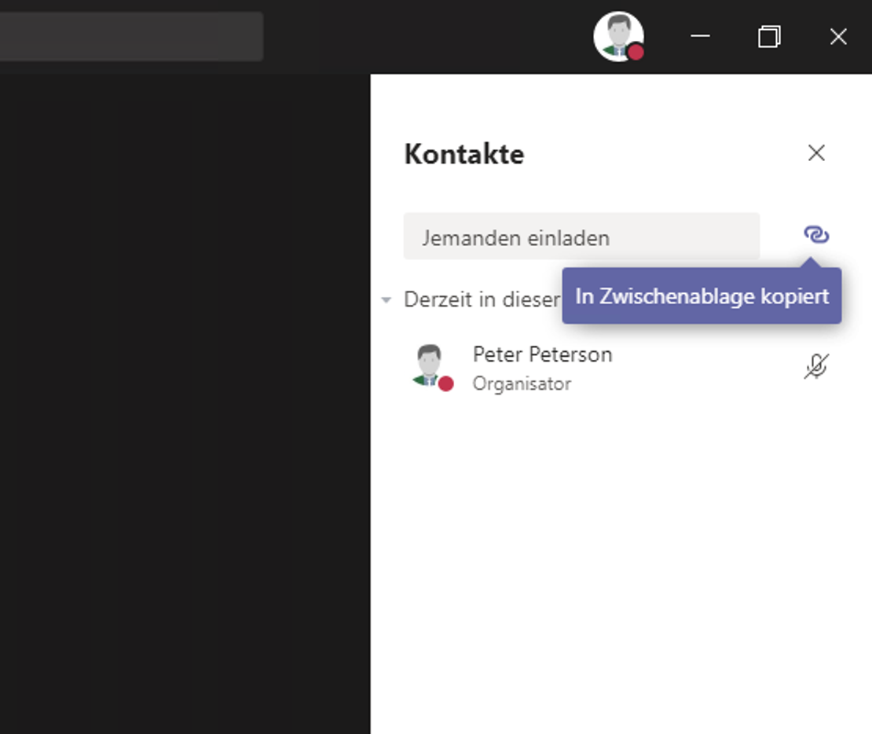Copy the meeting join link icon
Screen dimensions: 872x734
pyautogui.click(x=816, y=234)
